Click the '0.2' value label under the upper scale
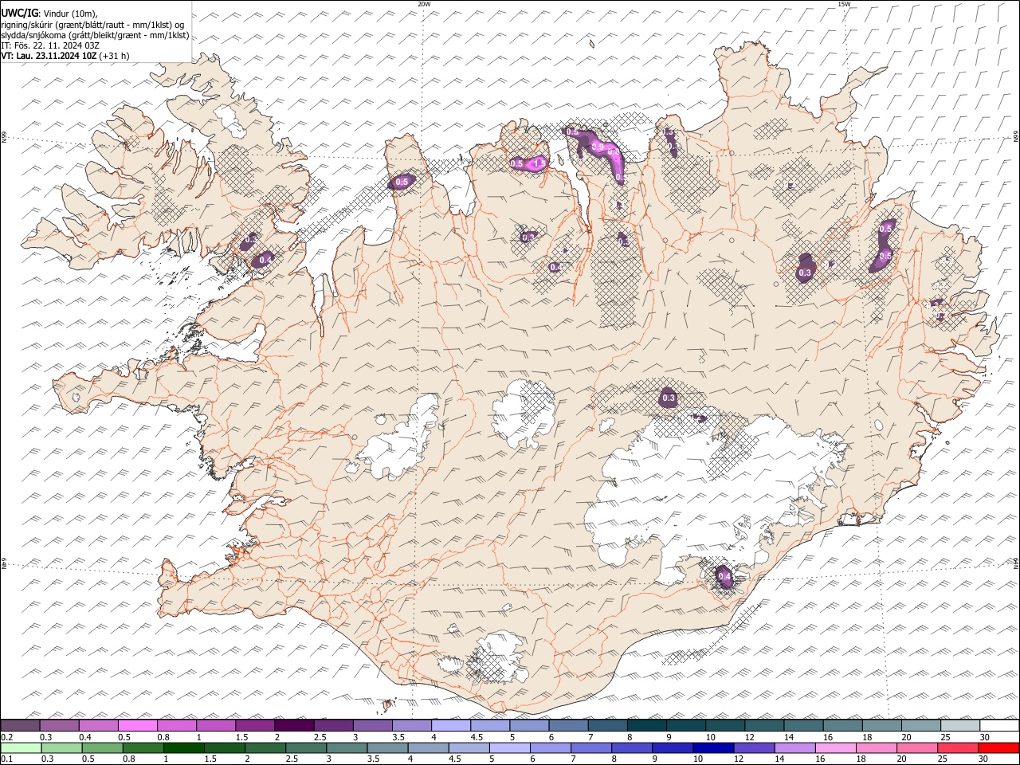1020x765 pixels. [x=7, y=737]
